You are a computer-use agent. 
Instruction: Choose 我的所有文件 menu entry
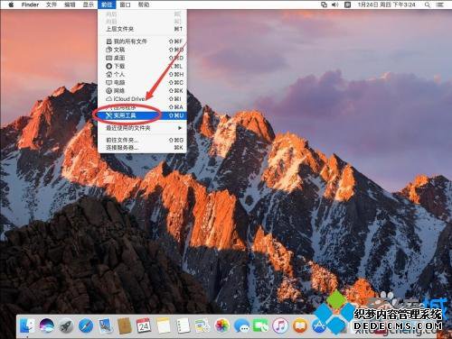(142, 41)
